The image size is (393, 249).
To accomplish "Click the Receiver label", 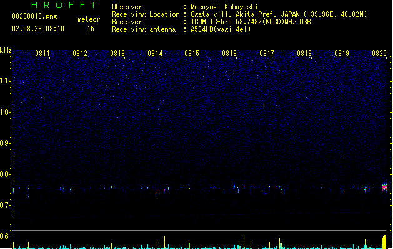I will tap(127, 22).
